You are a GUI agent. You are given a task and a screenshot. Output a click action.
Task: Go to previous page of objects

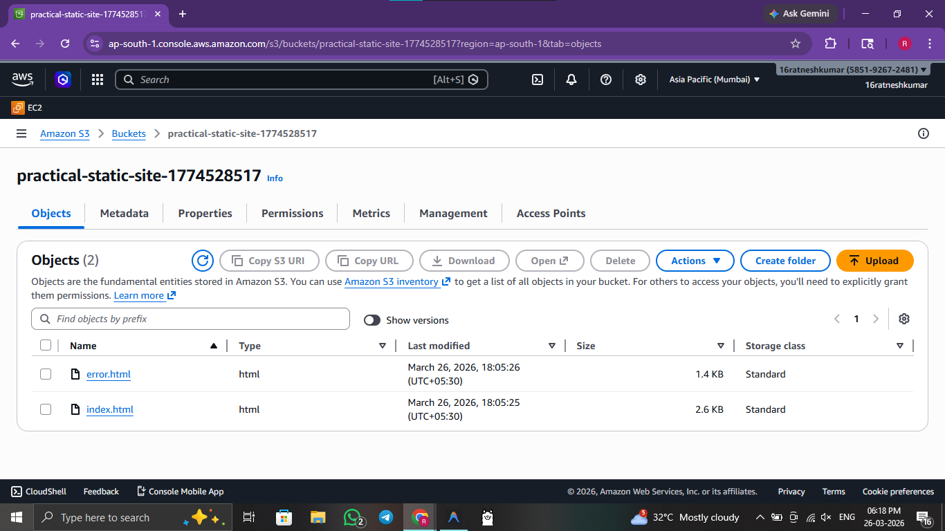(x=837, y=319)
